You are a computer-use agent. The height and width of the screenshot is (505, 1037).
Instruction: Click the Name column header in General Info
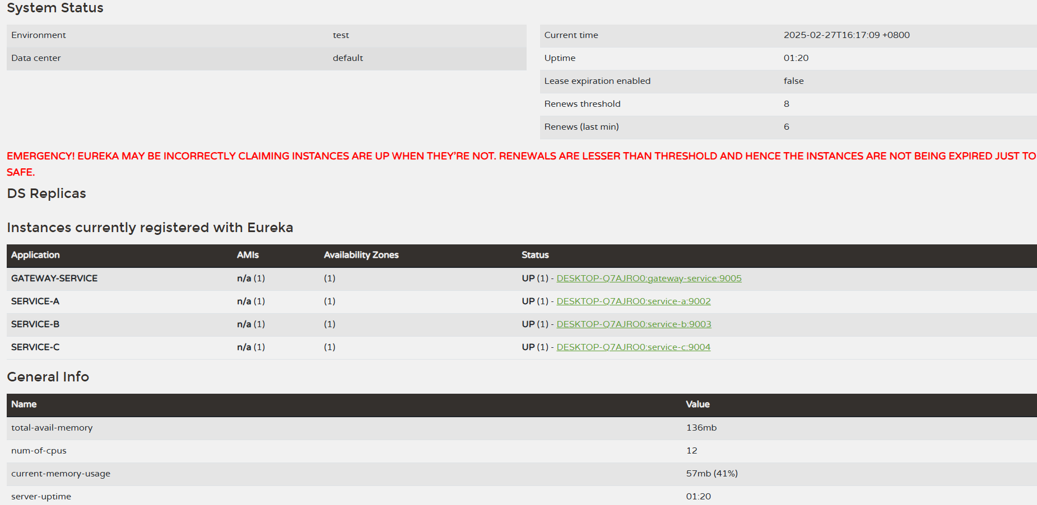click(24, 404)
